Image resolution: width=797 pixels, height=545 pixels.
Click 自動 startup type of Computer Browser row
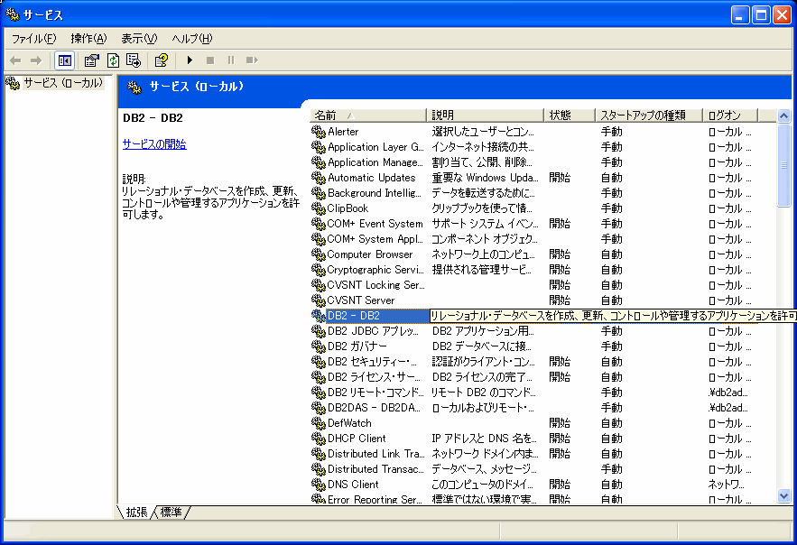click(x=611, y=254)
